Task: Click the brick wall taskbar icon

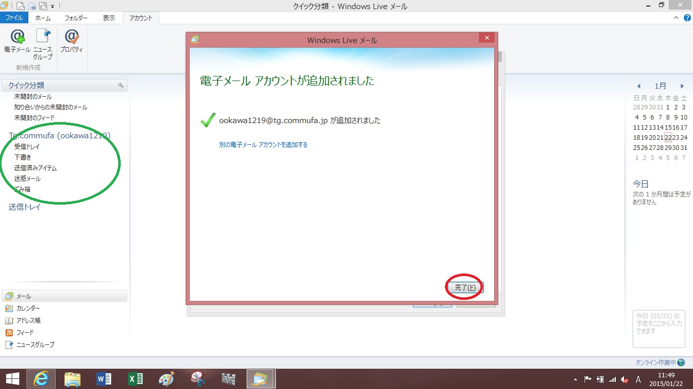Action: (x=229, y=378)
